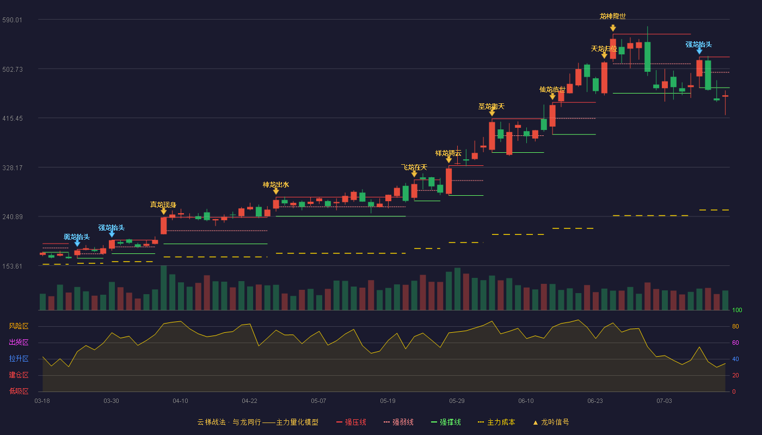Click the 建仓区 zone label
The width and height of the screenshot is (762, 435).
click(x=19, y=375)
